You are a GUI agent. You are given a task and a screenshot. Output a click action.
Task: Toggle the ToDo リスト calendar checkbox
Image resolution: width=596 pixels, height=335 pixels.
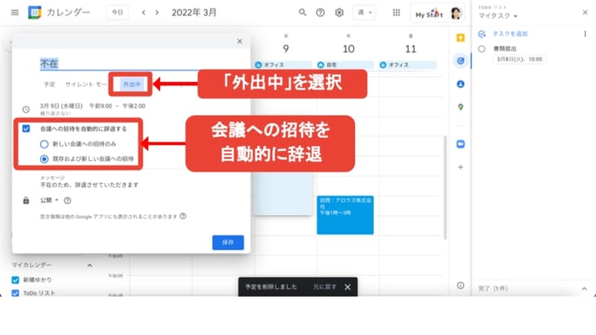tap(15, 293)
